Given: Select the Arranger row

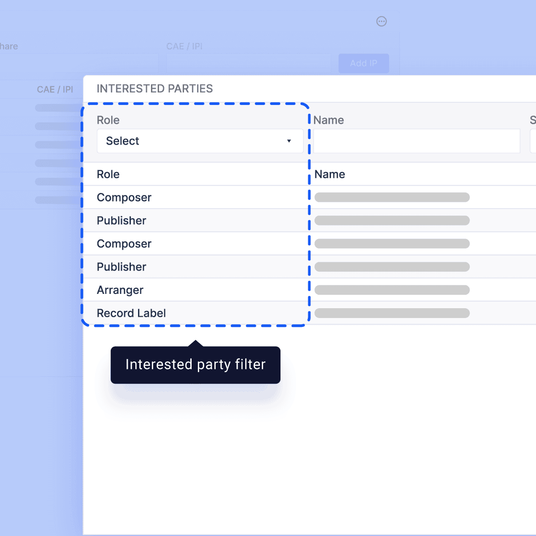Looking at the screenshot, I should point(120,290).
